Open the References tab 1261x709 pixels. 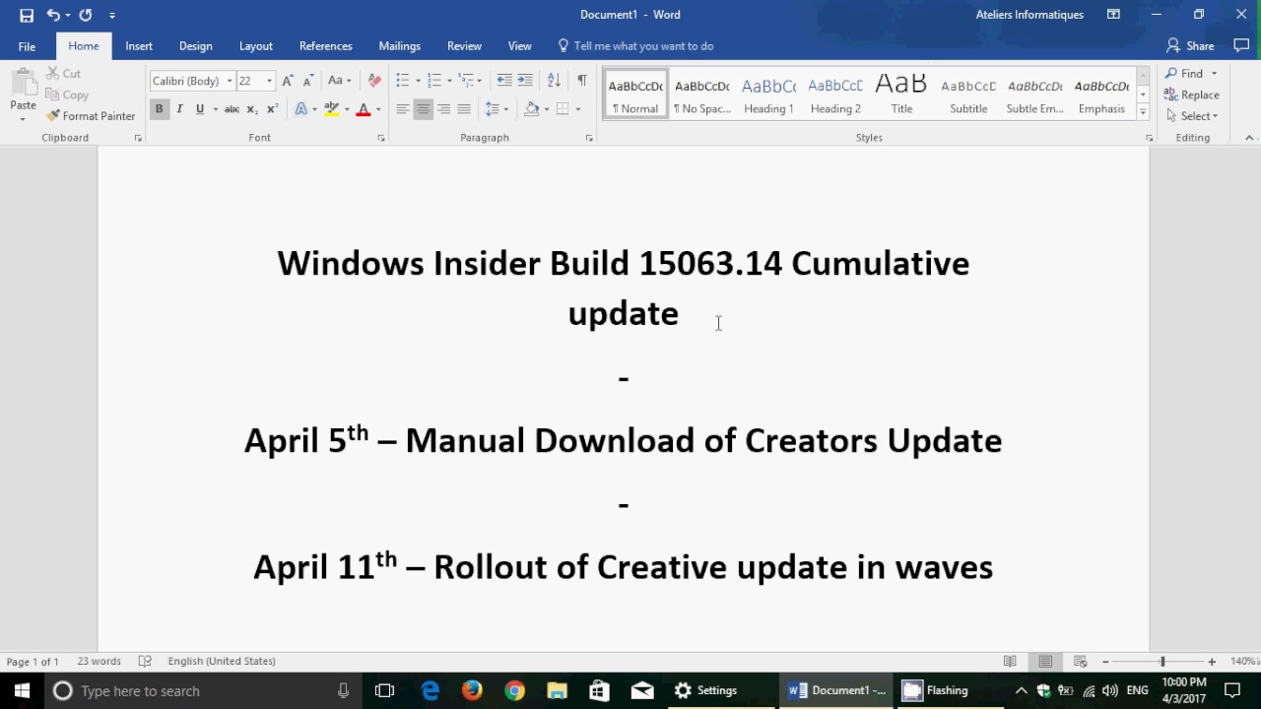pos(325,46)
